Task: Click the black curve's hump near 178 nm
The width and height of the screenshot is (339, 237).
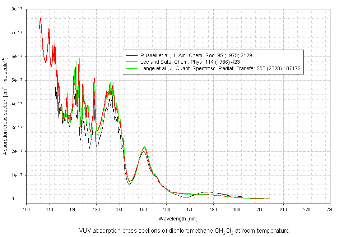Action: (208, 192)
